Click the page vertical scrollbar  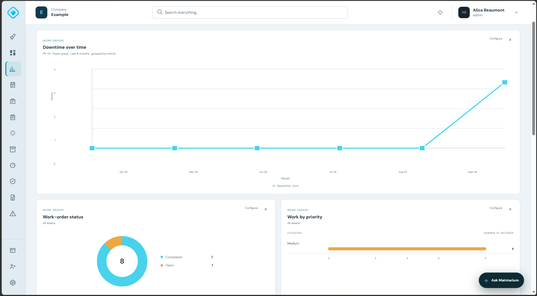coord(534,78)
